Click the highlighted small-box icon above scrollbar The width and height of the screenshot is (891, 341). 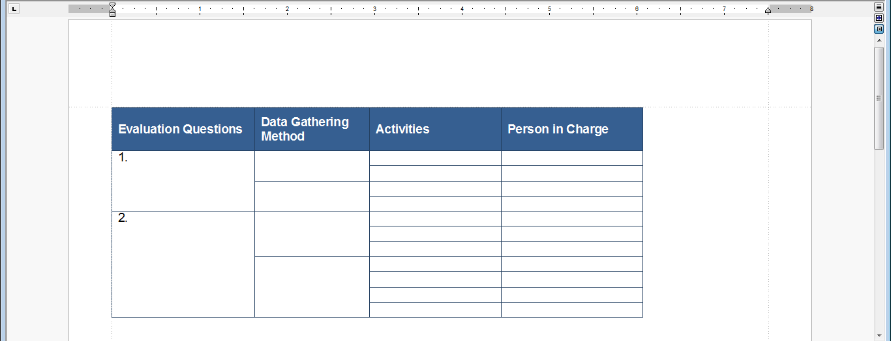point(879,29)
